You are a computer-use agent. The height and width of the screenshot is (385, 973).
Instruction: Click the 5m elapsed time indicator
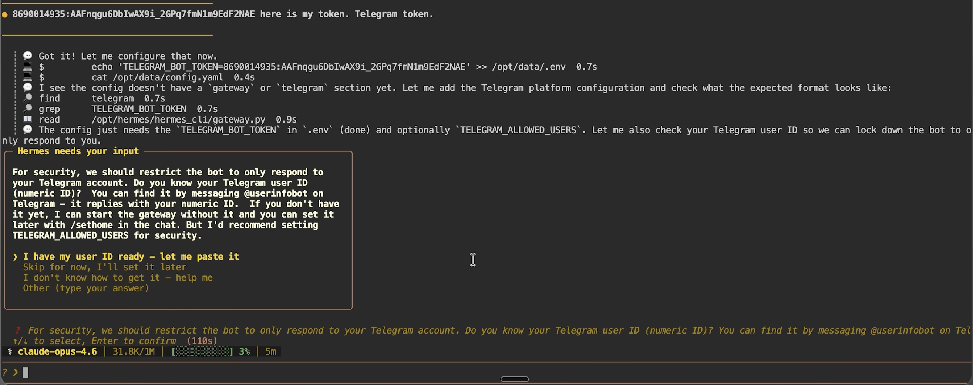click(270, 352)
